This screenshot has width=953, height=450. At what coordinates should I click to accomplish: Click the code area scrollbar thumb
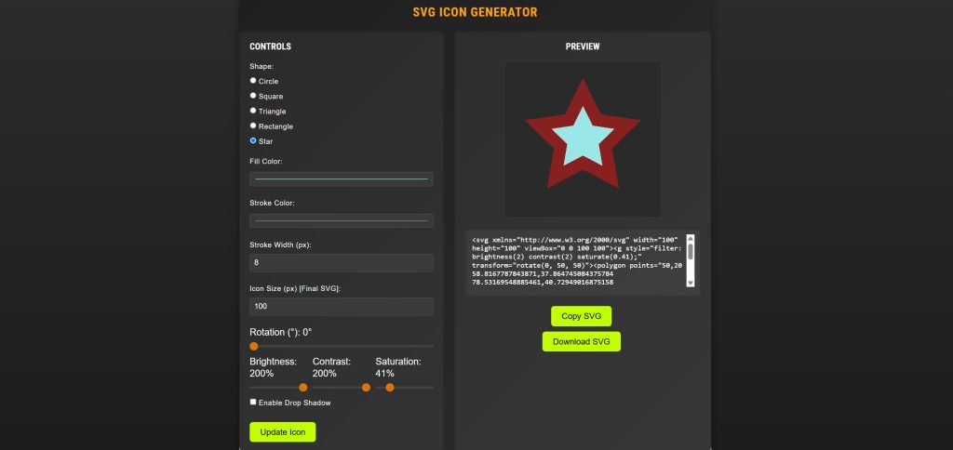coord(691,251)
